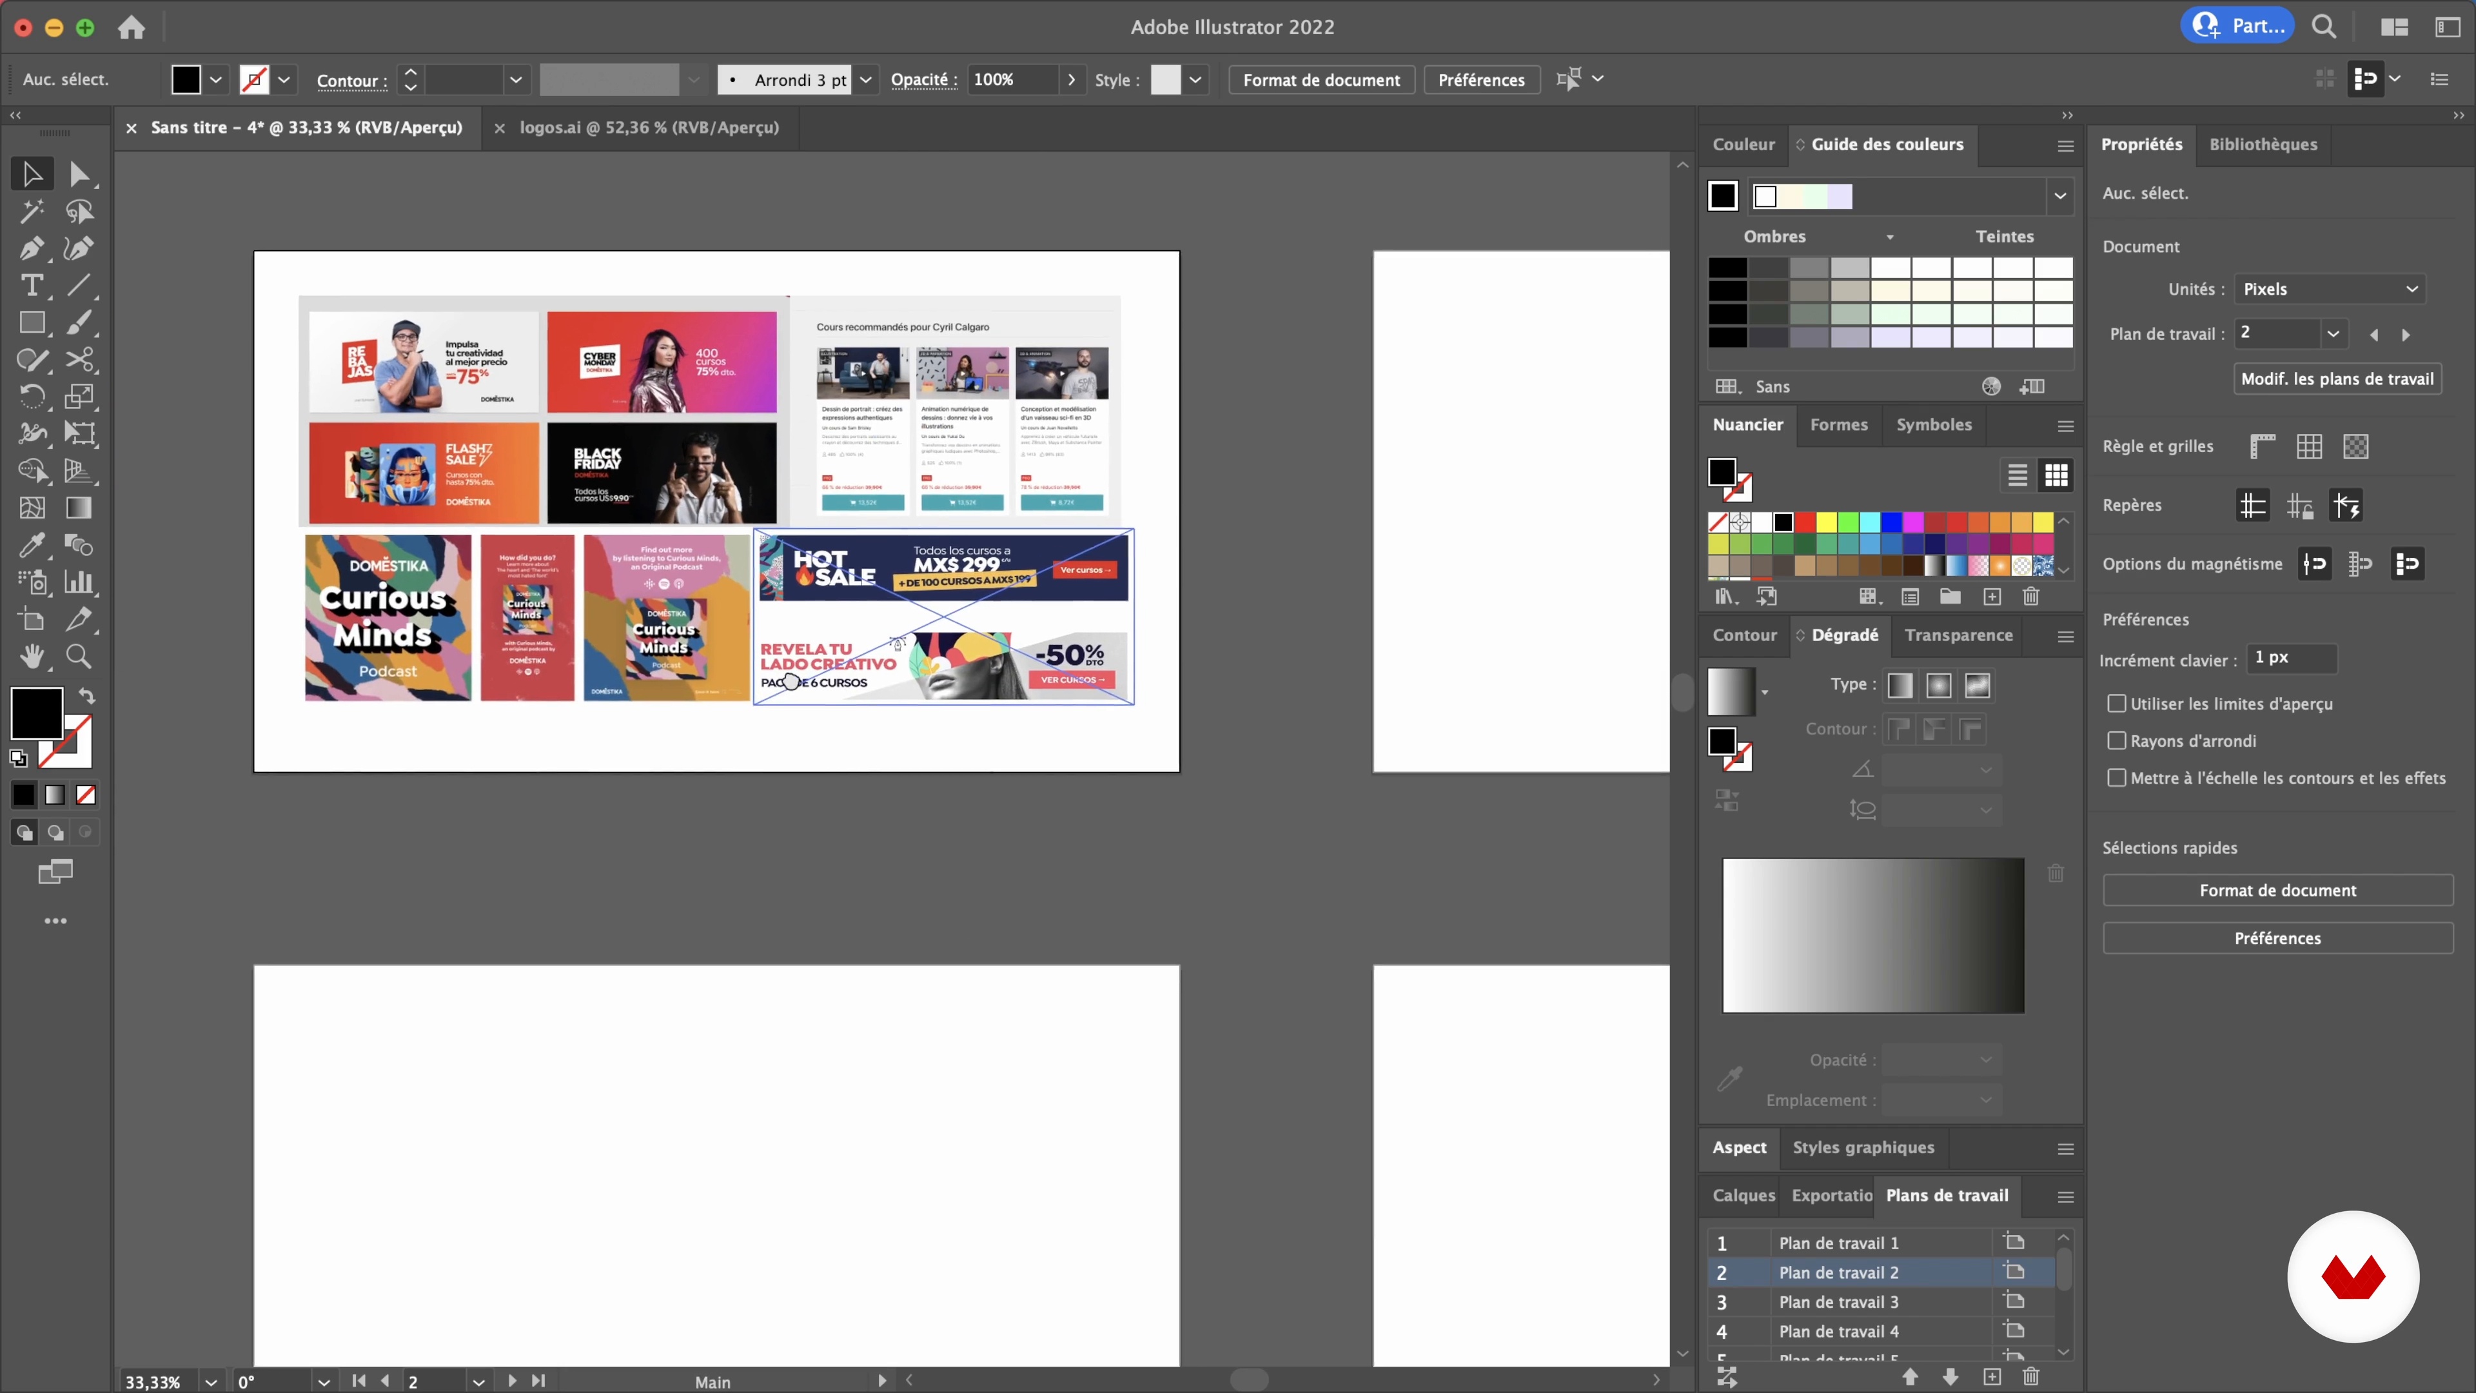The width and height of the screenshot is (2476, 1393).
Task: Open the Edit Toolbar three-dots button
Action: tap(55, 921)
